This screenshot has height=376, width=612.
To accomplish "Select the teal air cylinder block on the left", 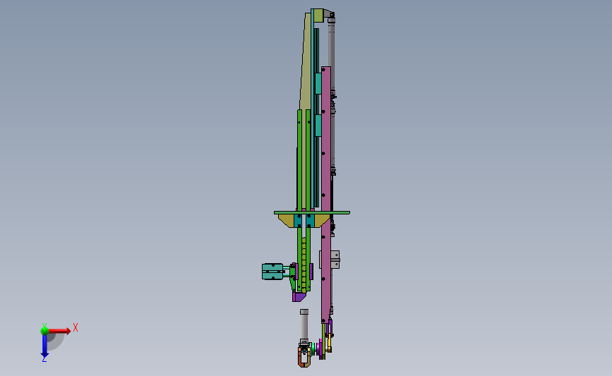I will point(272,272).
